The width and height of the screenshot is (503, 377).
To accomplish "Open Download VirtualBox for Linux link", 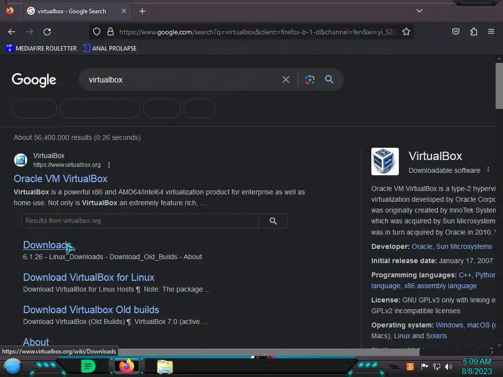I will tap(88, 277).
